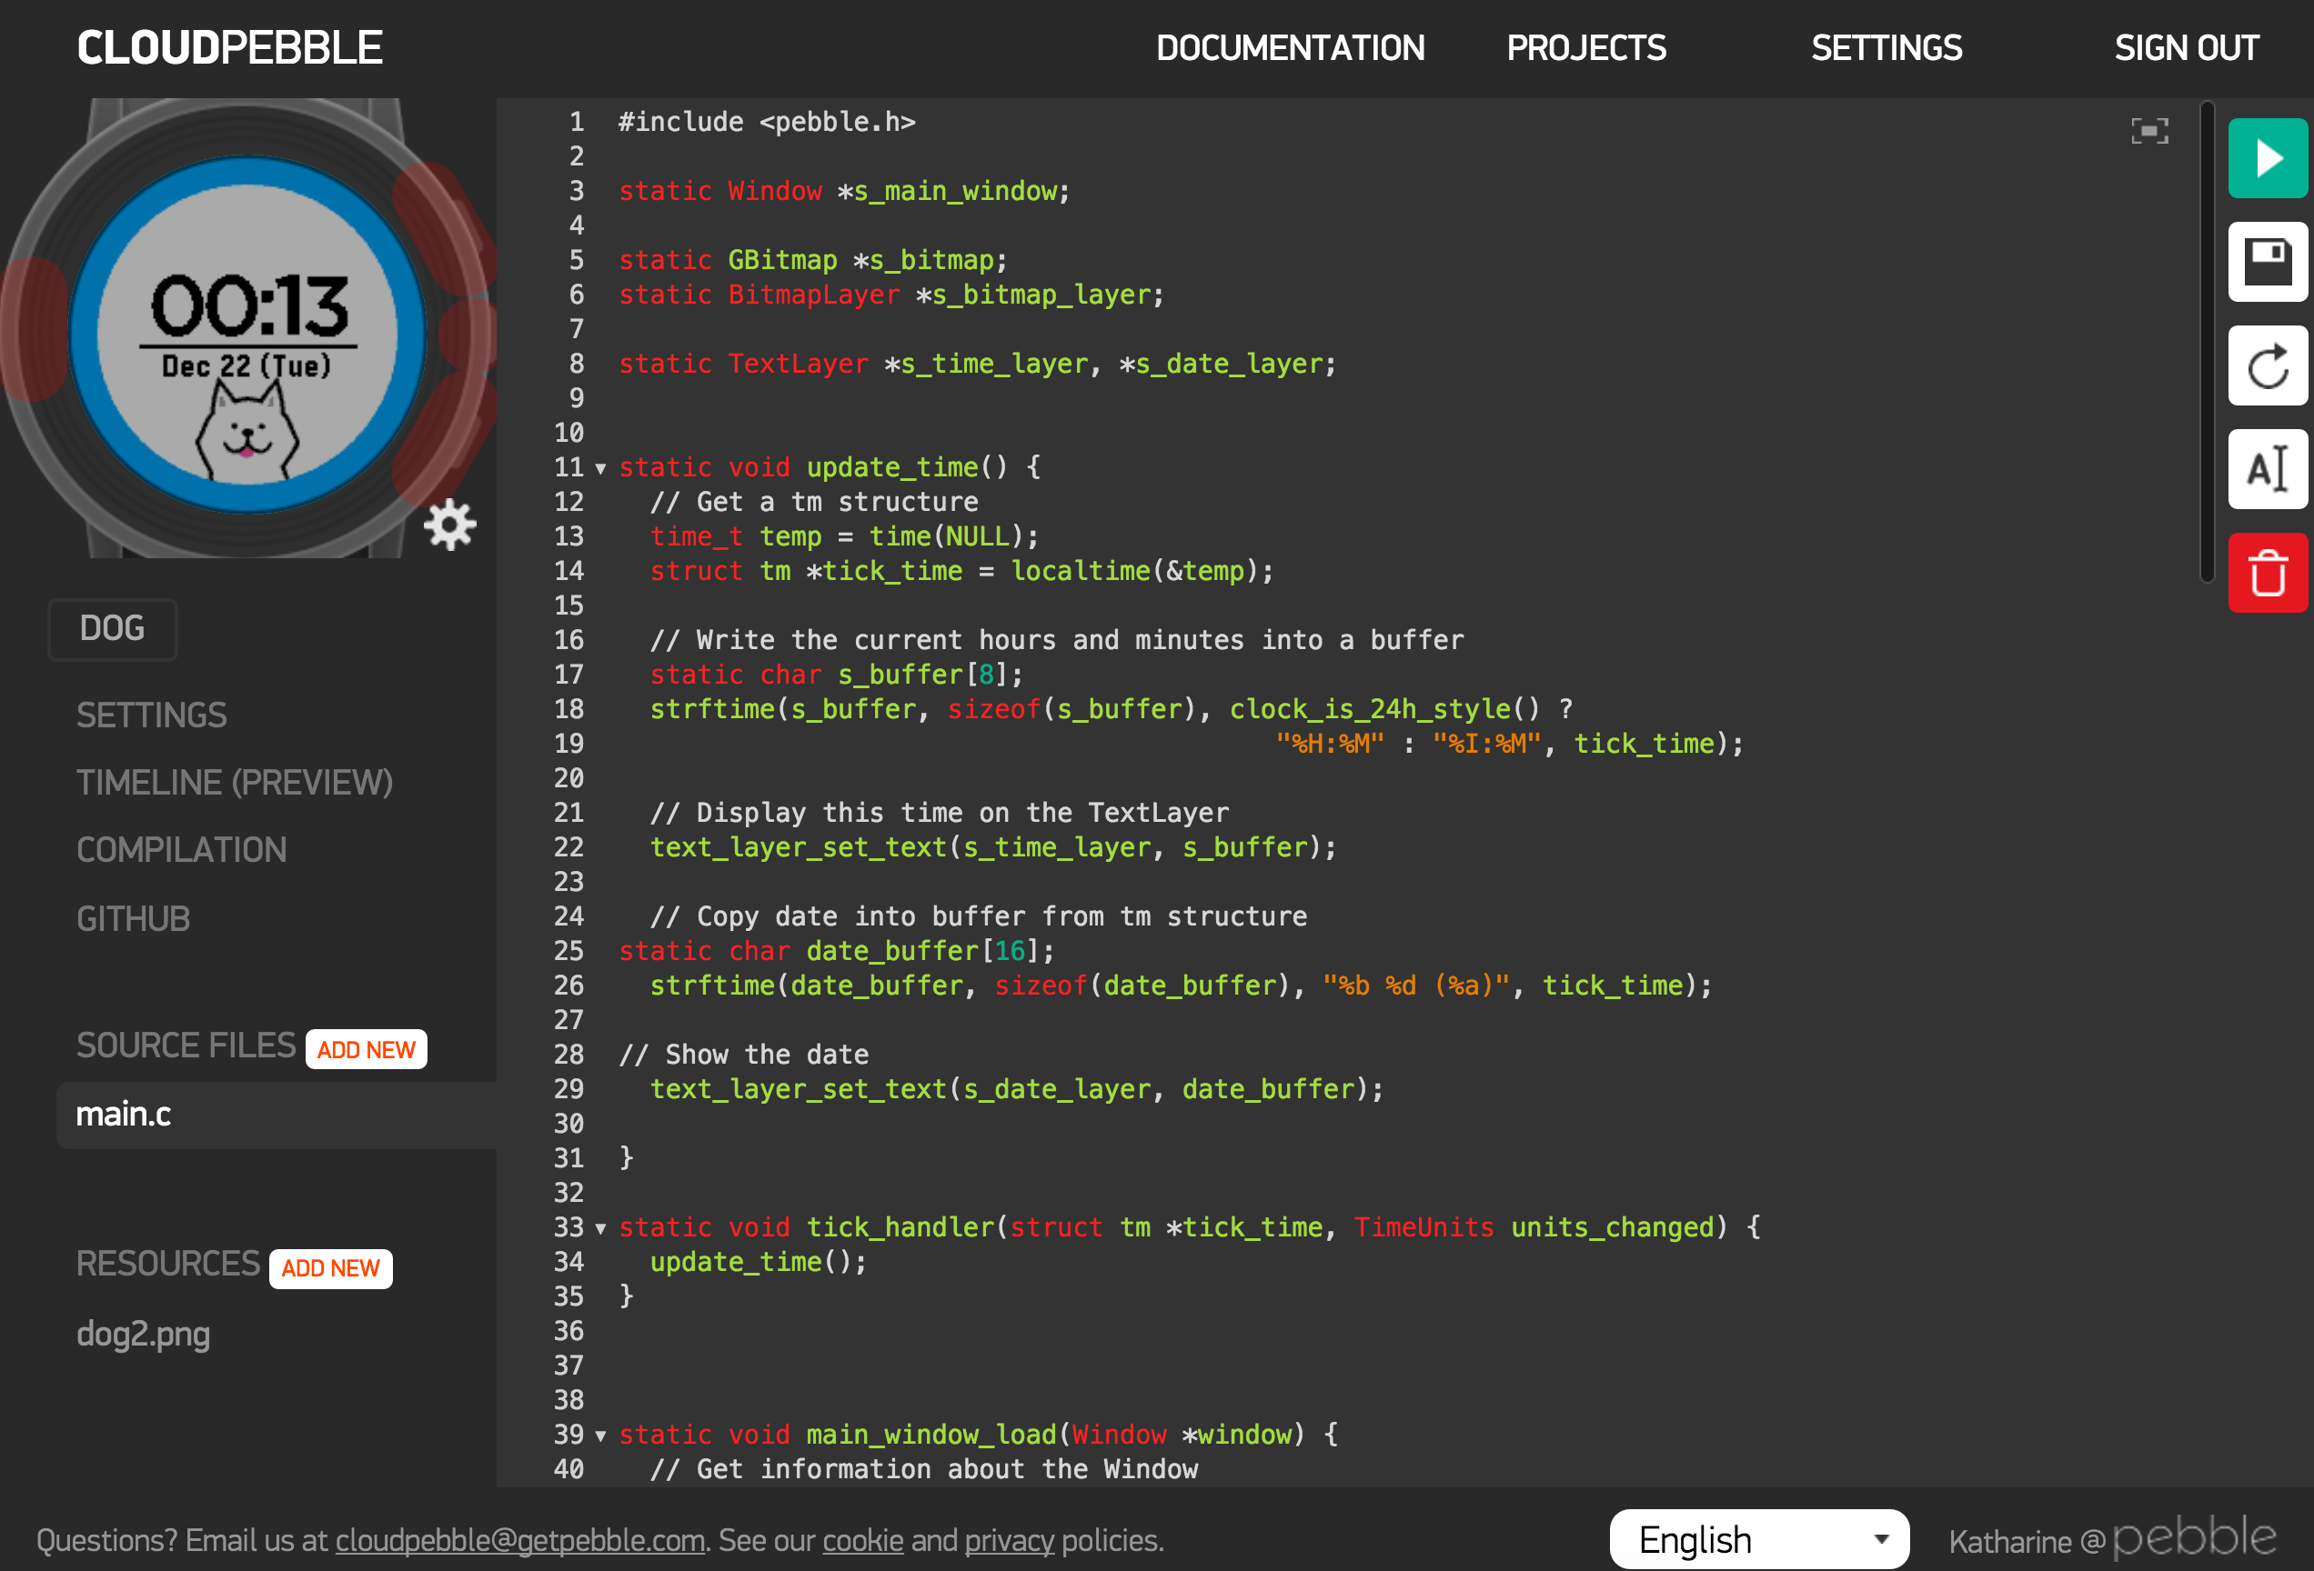2314x1571 pixels.
Task: Collapse the update_time function fold arrow
Action: point(600,468)
